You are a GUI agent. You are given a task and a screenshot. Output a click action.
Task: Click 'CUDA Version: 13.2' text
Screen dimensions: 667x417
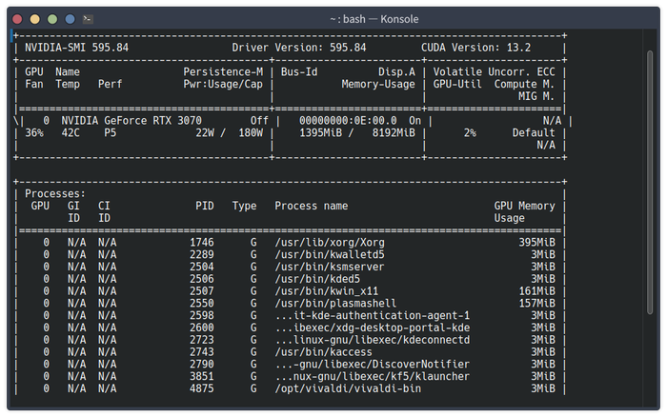[x=476, y=48]
